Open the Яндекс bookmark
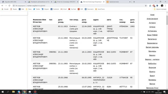The image size is (168, 94). pyautogui.click(x=14, y=9)
